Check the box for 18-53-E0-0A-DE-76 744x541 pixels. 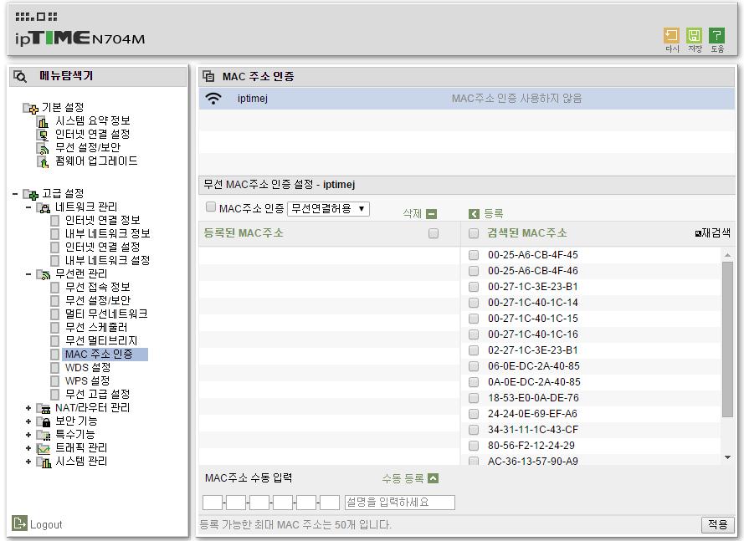(474, 398)
